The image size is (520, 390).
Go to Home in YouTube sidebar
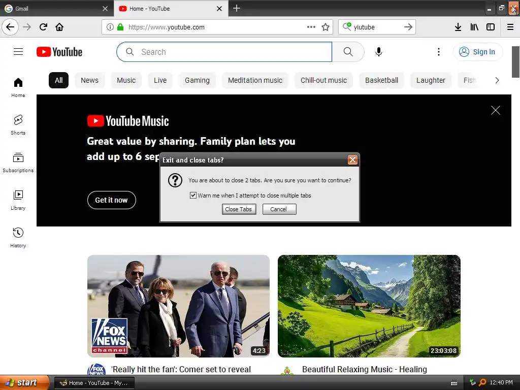click(x=18, y=87)
